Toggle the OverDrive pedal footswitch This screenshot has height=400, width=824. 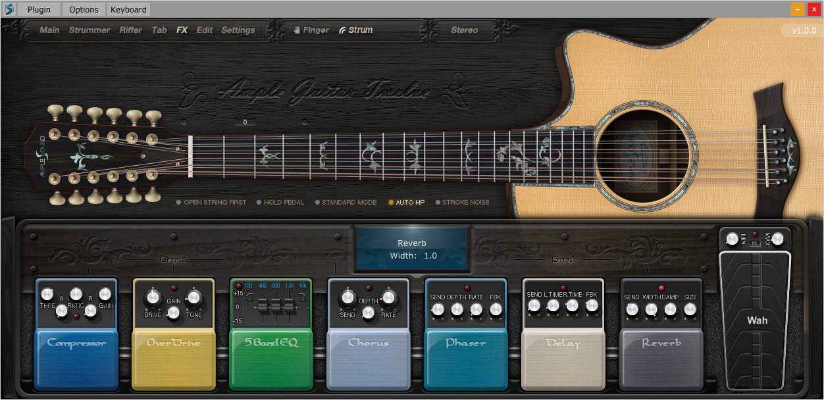tap(173, 359)
